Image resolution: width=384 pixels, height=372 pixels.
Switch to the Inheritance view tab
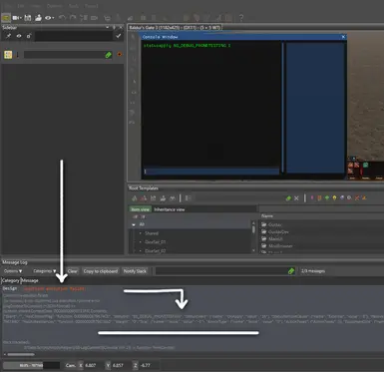[170, 209]
